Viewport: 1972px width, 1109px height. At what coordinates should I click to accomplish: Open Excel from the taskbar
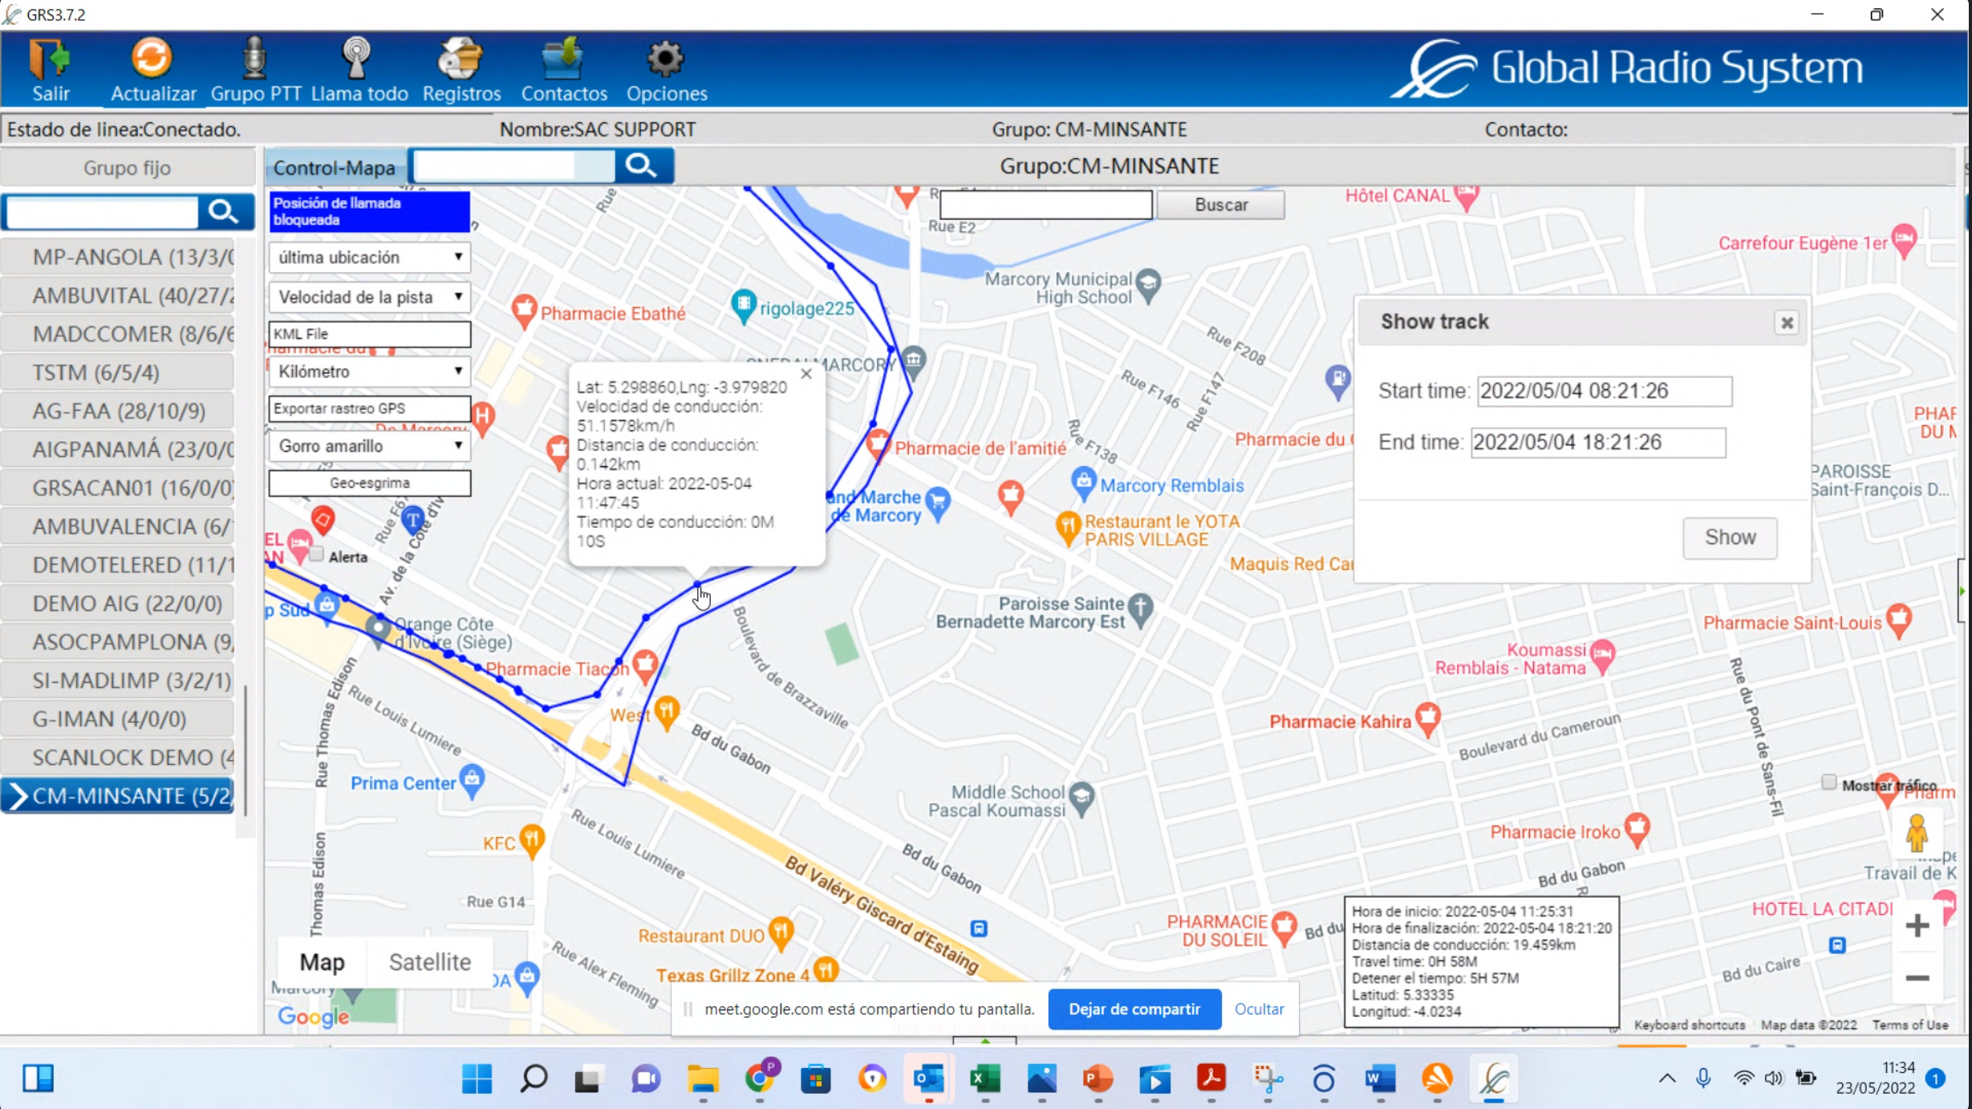point(984,1079)
